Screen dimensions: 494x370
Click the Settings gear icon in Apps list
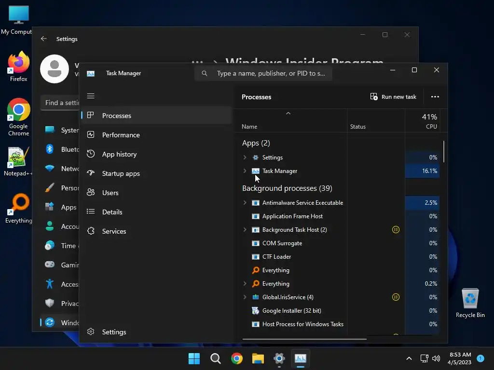pyautogui.click(x=256, y=158)
